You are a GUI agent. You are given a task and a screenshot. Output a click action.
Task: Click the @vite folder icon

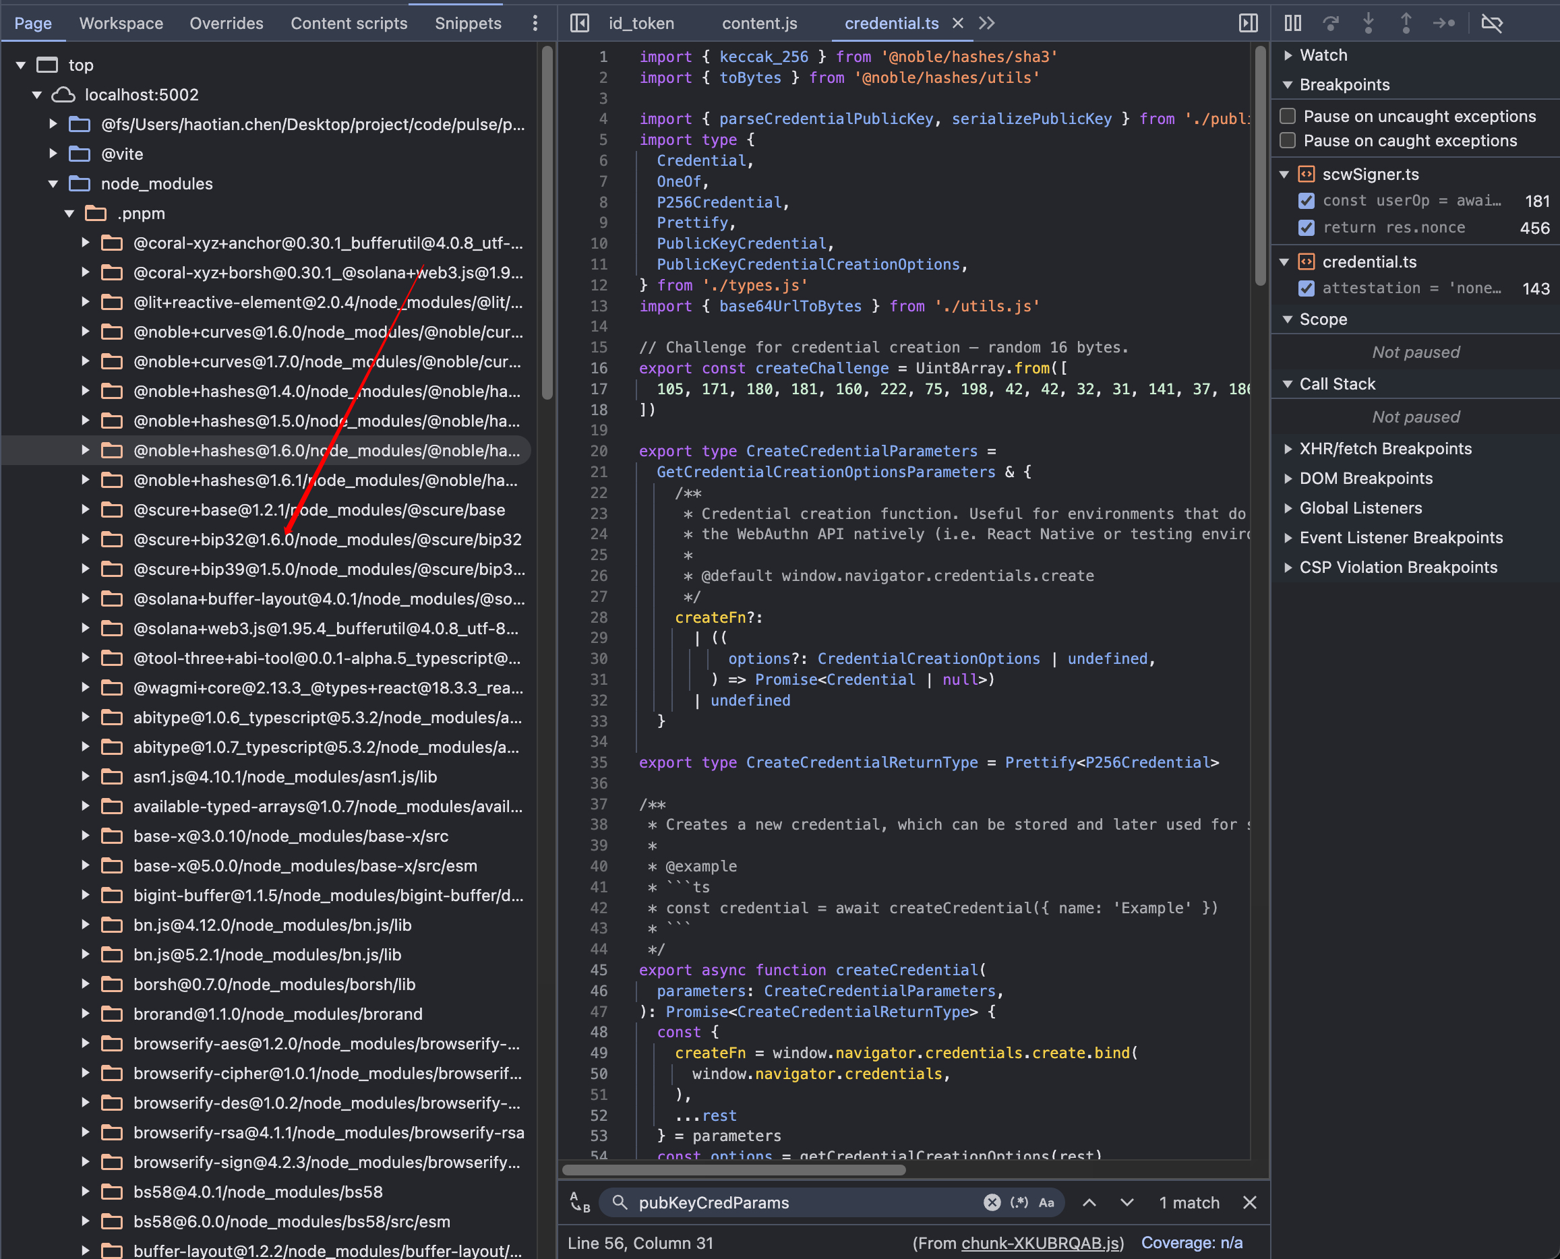(79, 154)
